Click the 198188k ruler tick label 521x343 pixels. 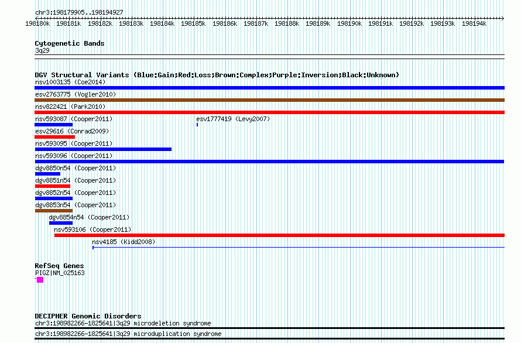287,23
